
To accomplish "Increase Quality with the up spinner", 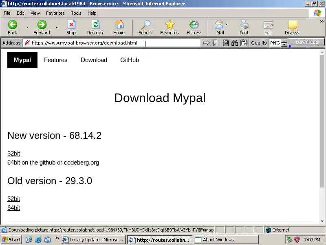I will click(x=284, y=41).
